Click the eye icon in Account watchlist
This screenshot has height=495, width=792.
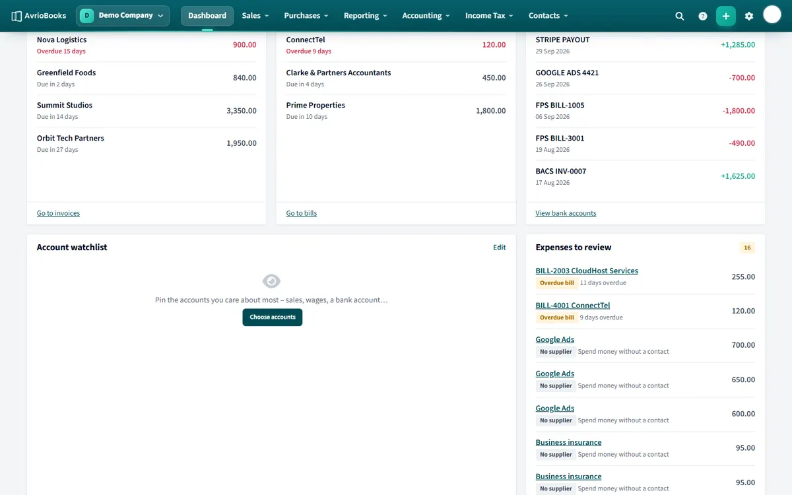(271, 281)
